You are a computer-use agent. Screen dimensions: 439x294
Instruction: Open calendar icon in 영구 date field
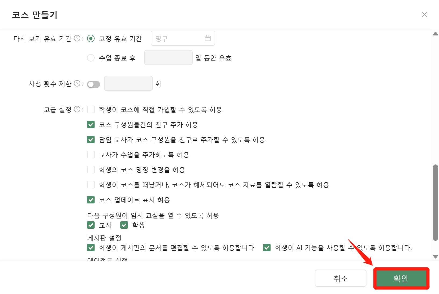pyautogui.click(x=207, y=38)
